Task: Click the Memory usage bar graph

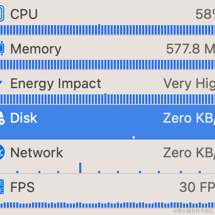Action: coord(107,64)
